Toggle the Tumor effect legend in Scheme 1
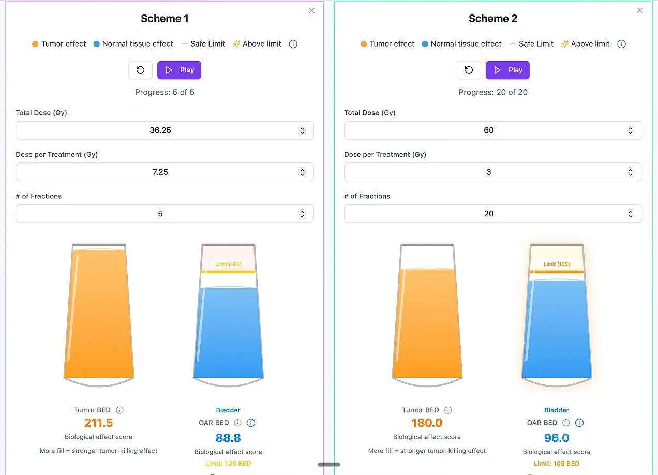 [x=58, y=44]
